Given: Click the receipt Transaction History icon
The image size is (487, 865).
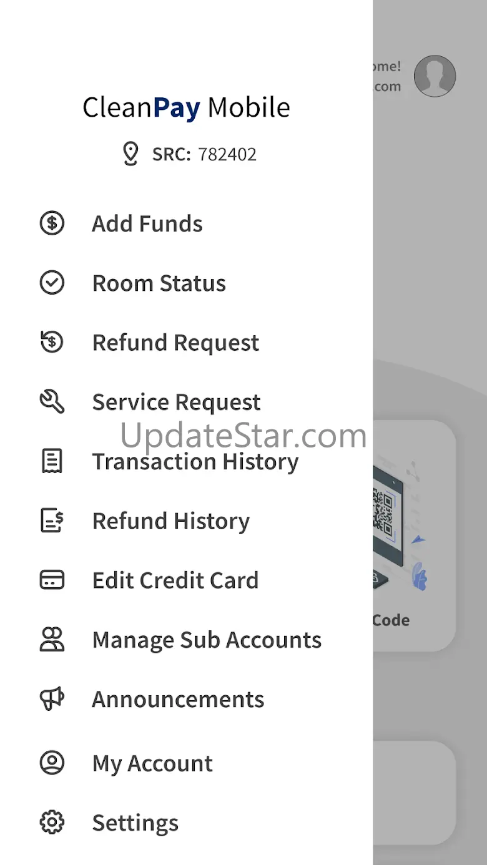Looking at the screenshot, I should point(52,461).
